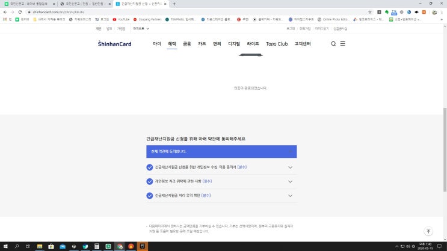Open the apps grid bookmark icon
447x251 pixels.
click(x=5, y=19)
